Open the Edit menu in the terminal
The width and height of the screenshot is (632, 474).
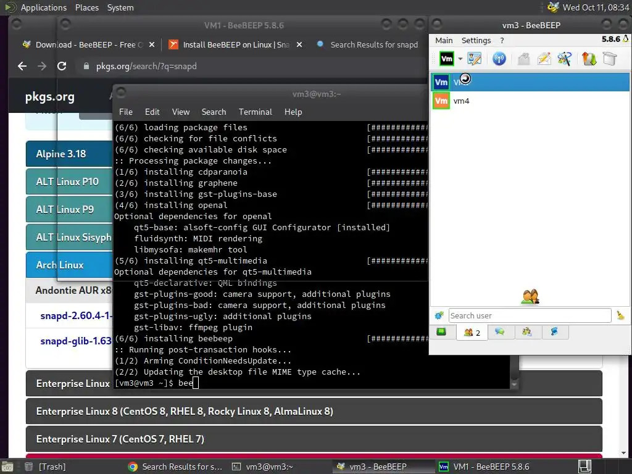152,112
